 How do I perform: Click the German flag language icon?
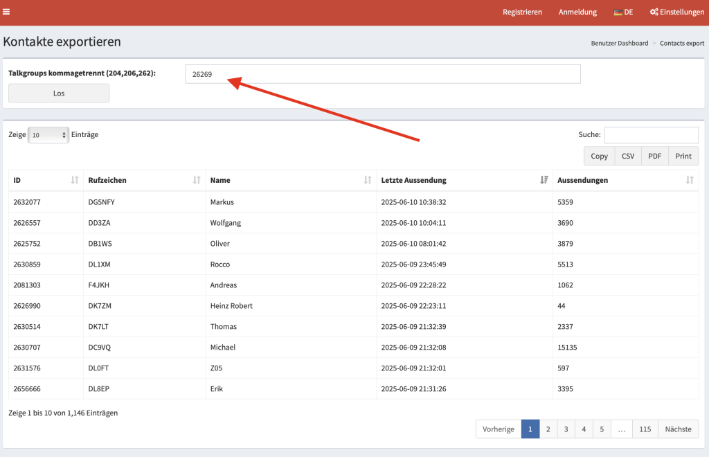(x=618, y=12)
